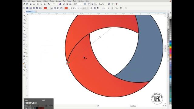Choose Linear fountain fill type
This screenshot has width=194, height=109.
[52, 8]
